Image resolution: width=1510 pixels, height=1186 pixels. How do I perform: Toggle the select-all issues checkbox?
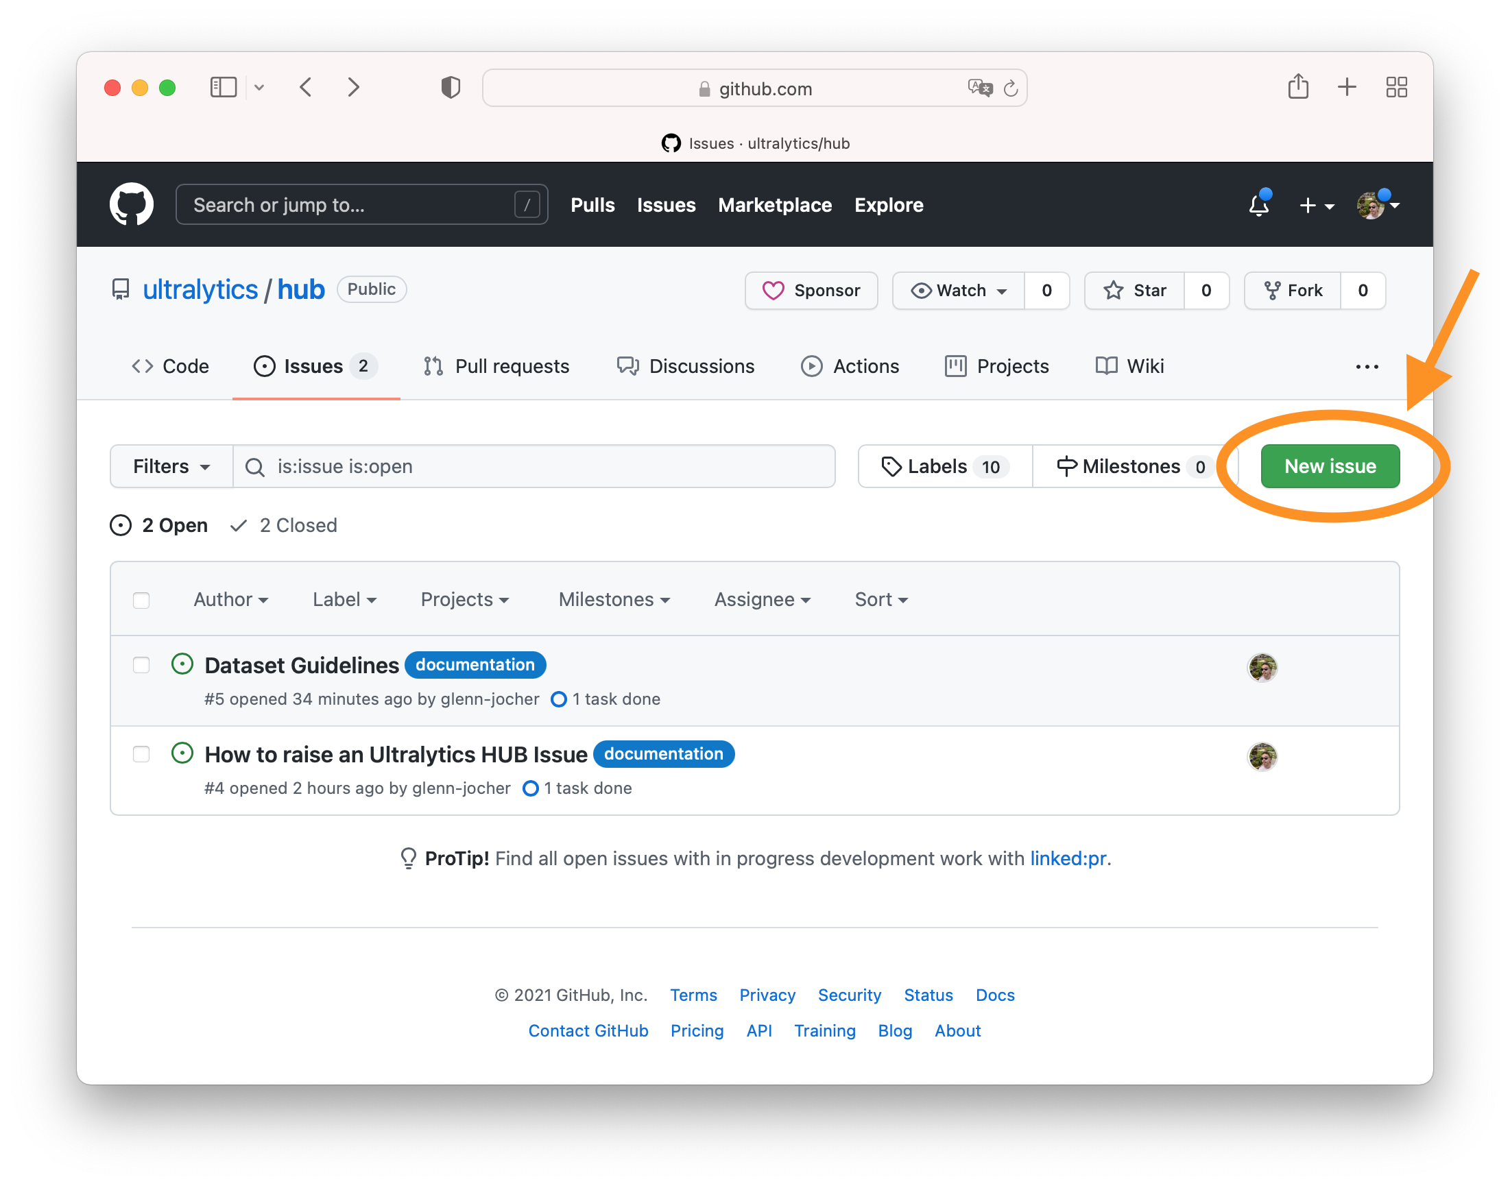pos(141,600)
